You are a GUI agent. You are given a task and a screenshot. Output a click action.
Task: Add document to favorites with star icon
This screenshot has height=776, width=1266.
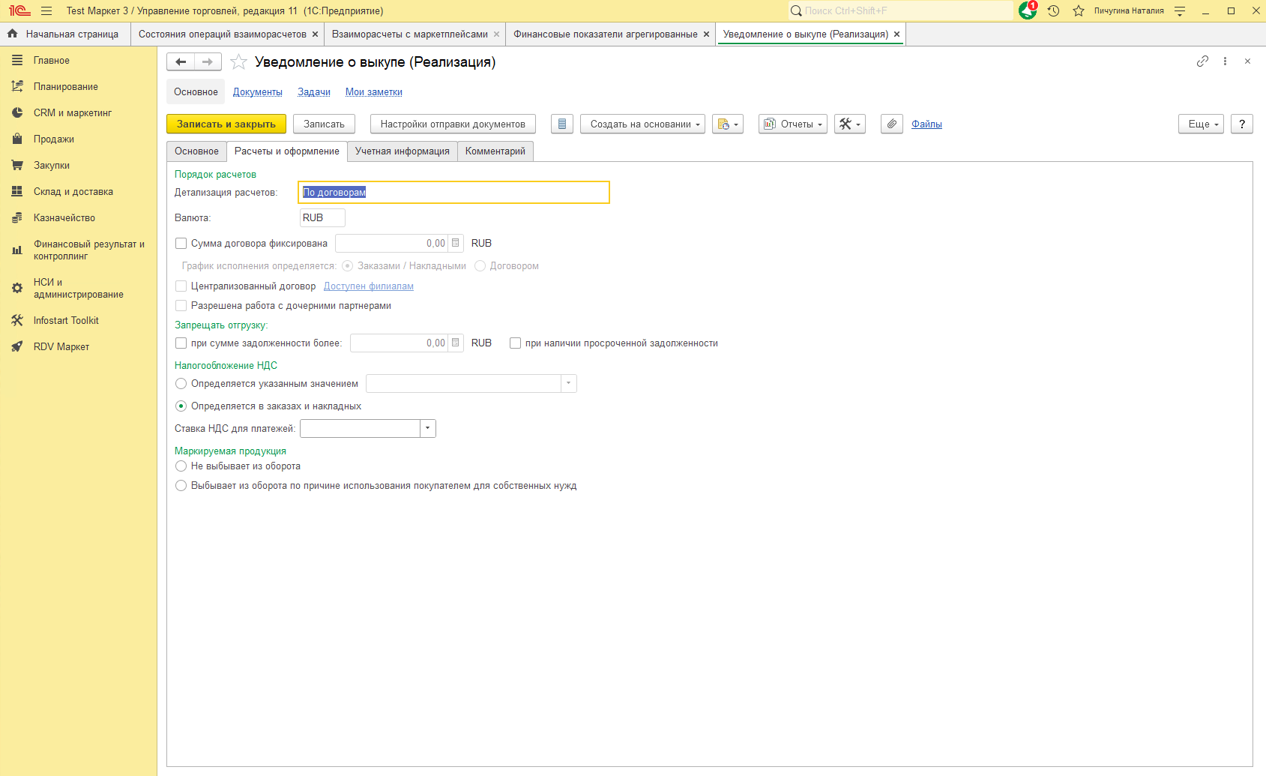(238, 62)
